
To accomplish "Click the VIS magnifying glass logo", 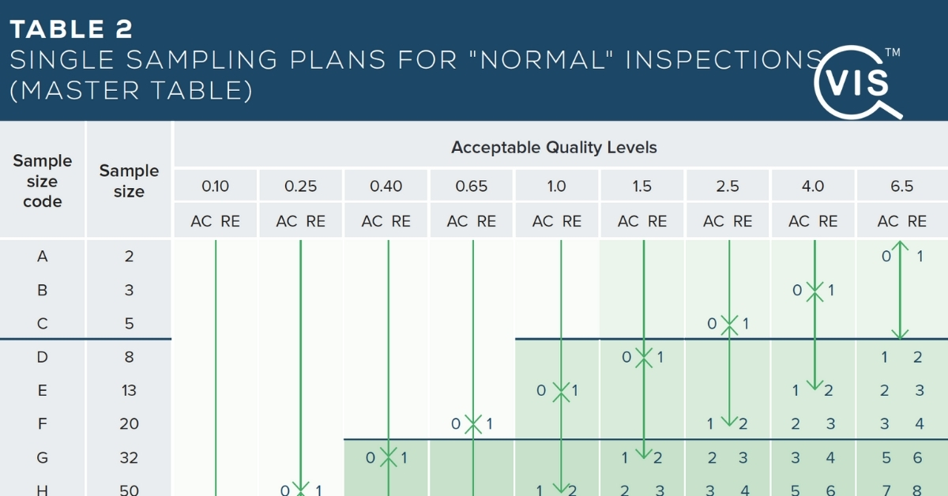I will tap(856, 81).
